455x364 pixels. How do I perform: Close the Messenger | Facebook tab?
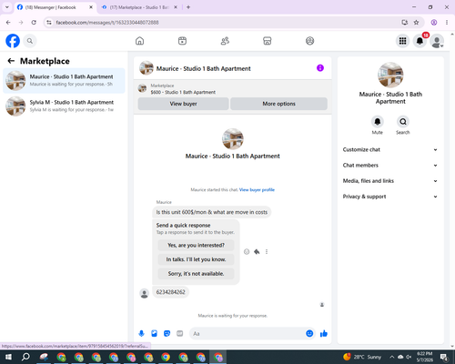point(91,7)
